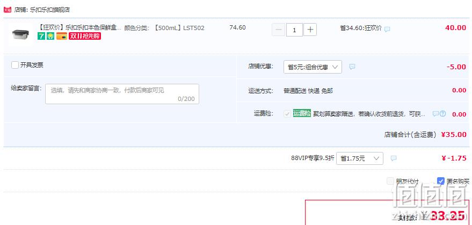Click the 省34.60:狂欢价 discount text
This screenshot has height=225, width=472.
(x=361, y=28)
